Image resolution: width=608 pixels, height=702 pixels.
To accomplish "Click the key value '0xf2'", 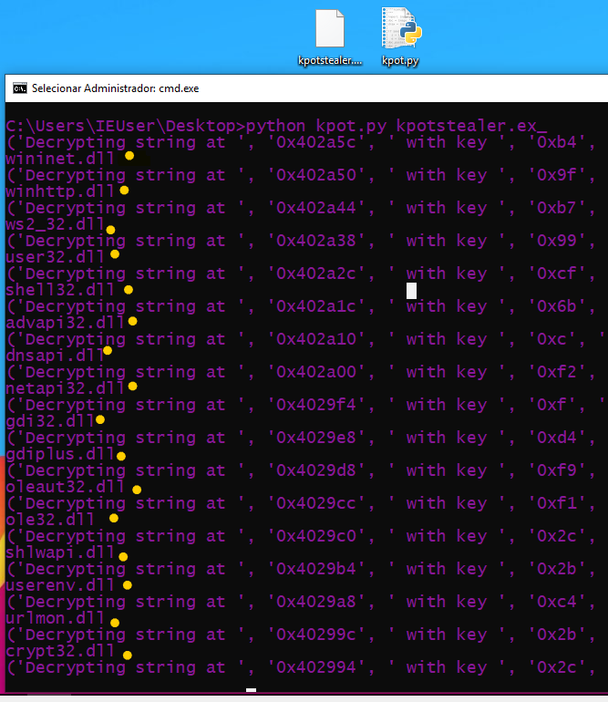I will pos(557,372).
